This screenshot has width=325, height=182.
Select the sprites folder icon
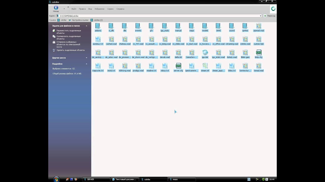[245, 26]
